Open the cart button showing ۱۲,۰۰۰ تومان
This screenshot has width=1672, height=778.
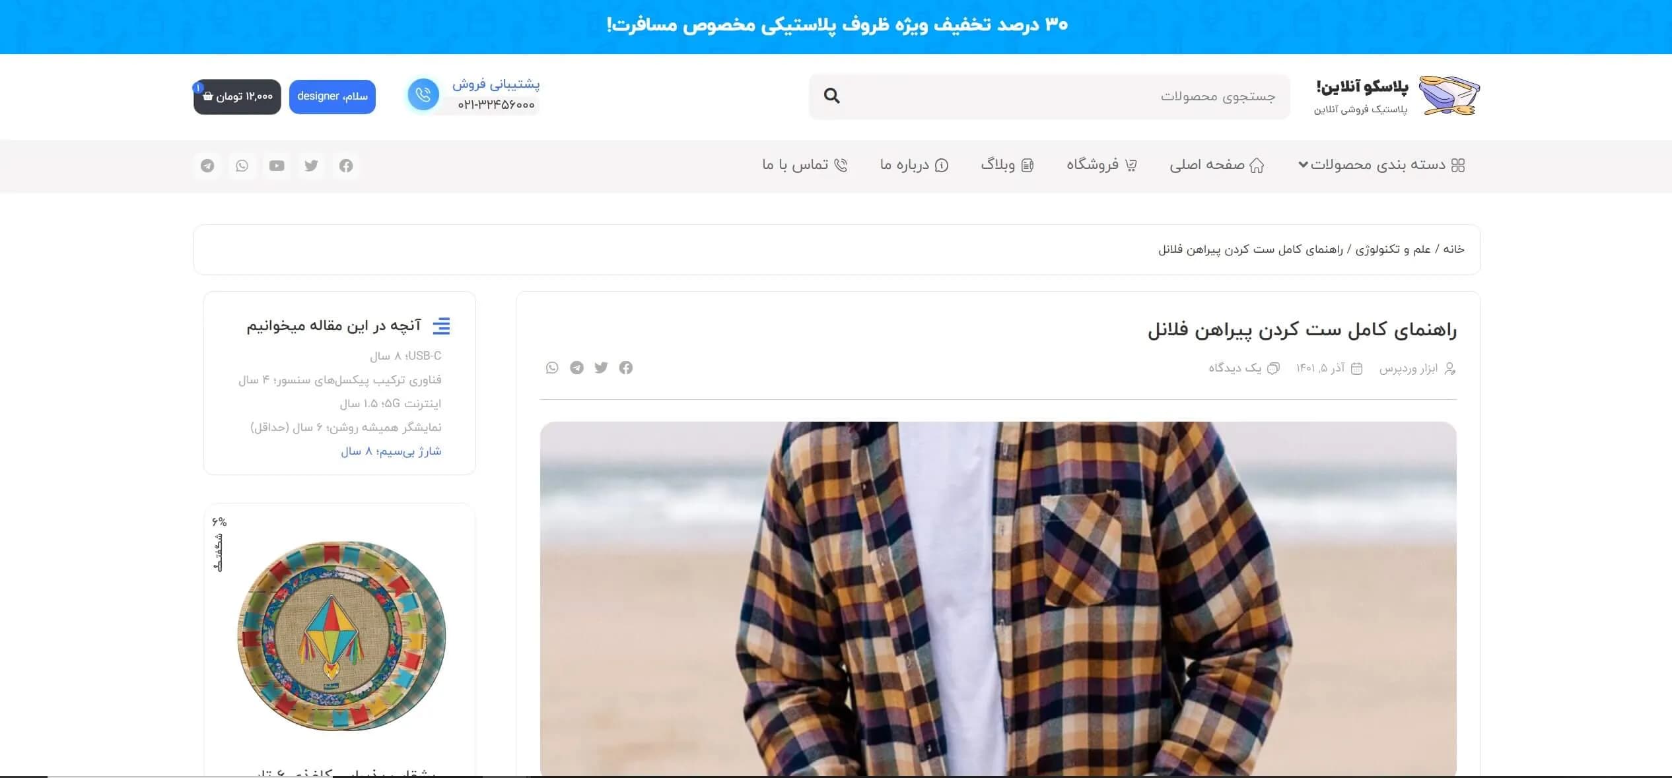pos(237,97)
